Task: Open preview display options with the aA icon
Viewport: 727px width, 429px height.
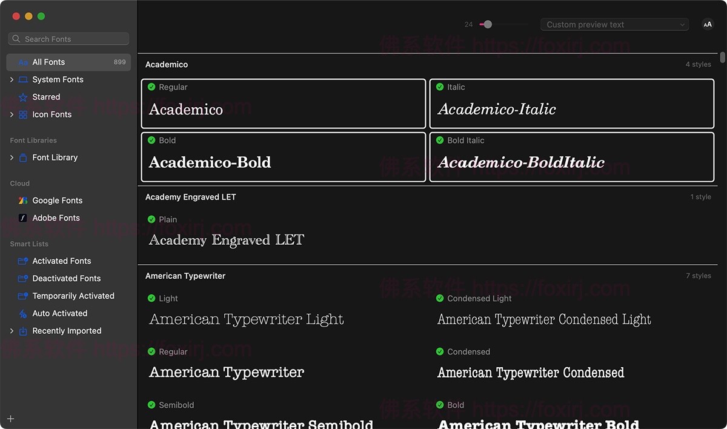Action: [708, 24]
